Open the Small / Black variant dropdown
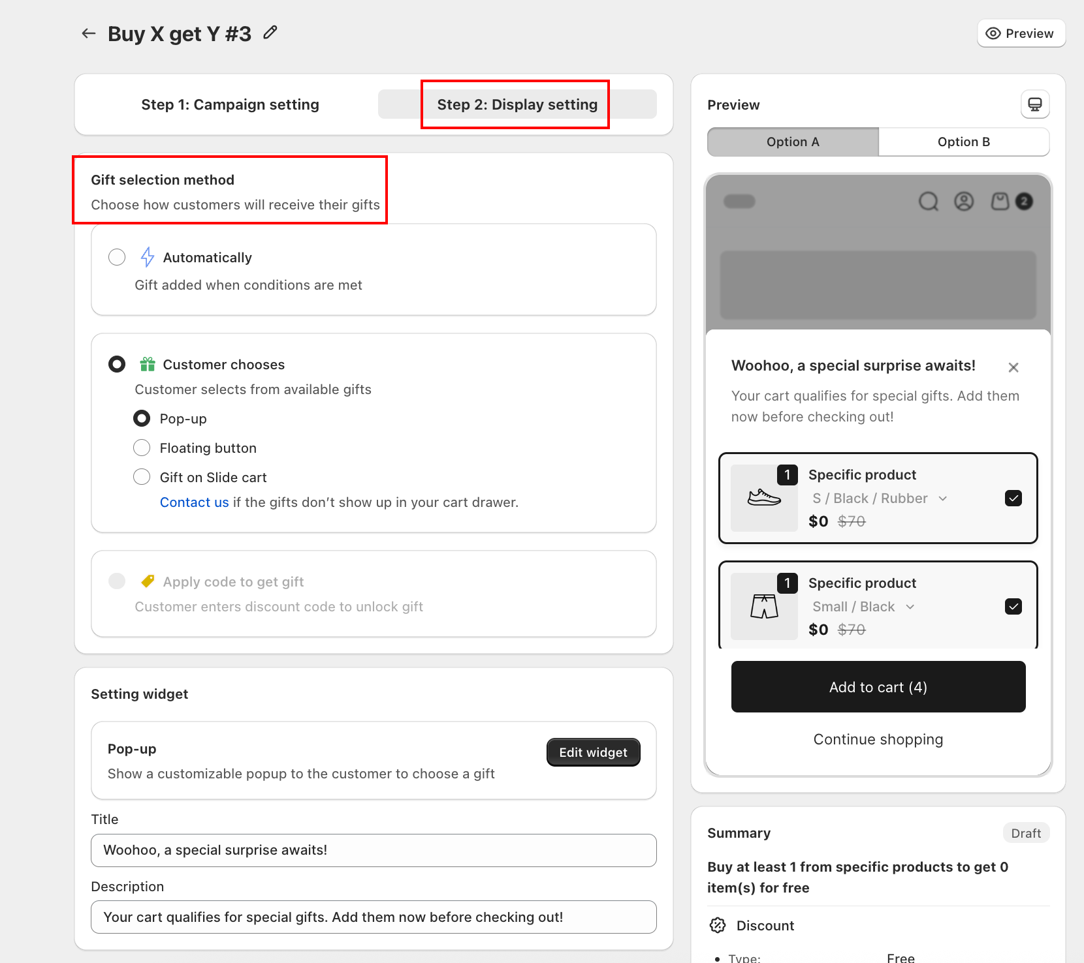Viewport: 1084px width, 963px height. 863,607
